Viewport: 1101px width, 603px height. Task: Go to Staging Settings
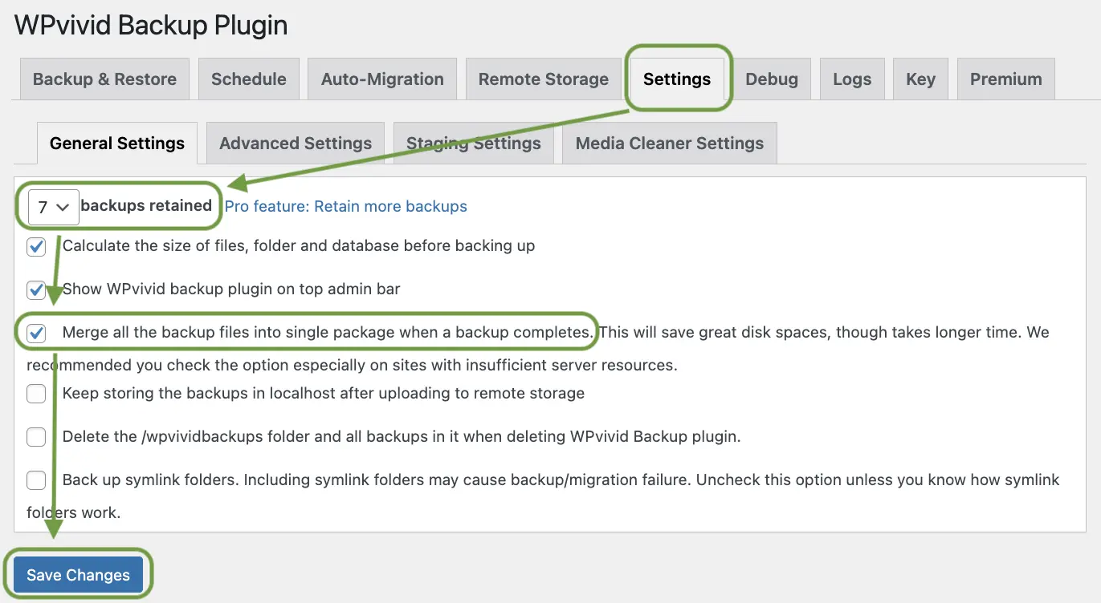pos(473,143)
